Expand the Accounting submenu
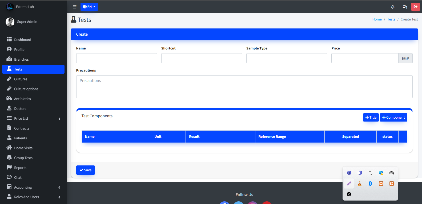The height and width of the screenshot is (204, 422). (x=33, y=187)
